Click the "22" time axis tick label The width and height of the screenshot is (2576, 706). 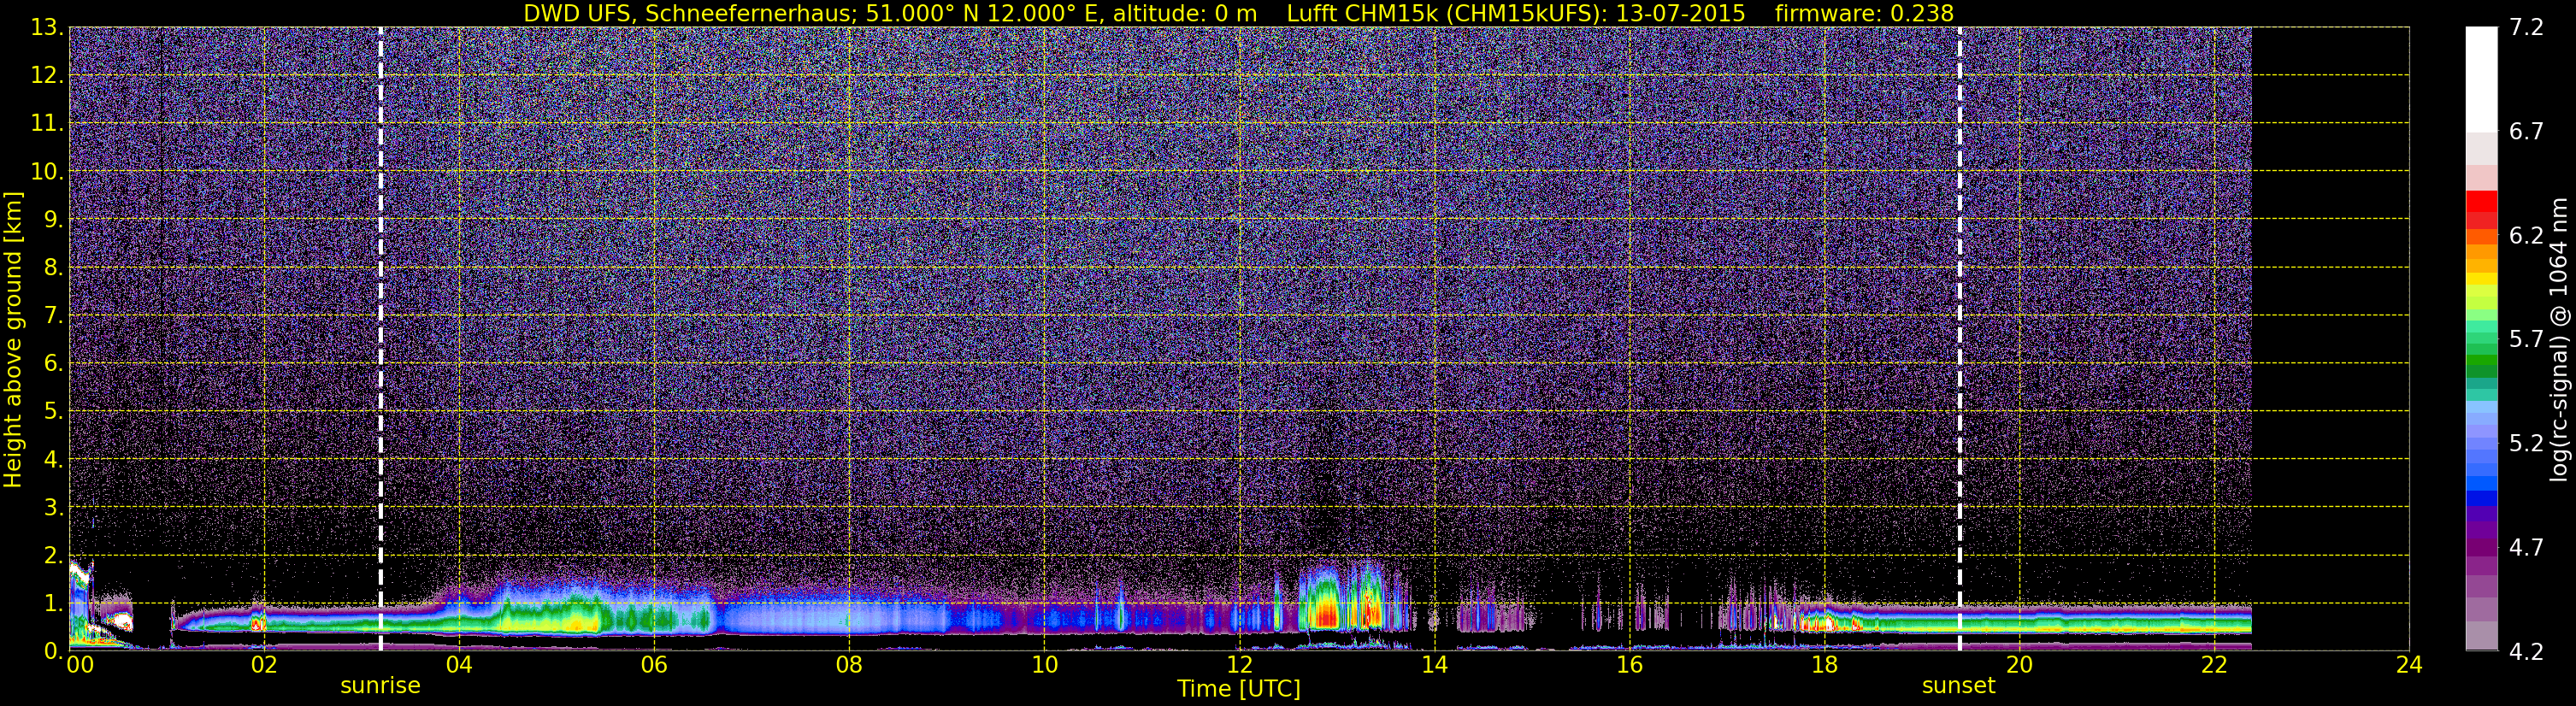(x=2214, y=666)
